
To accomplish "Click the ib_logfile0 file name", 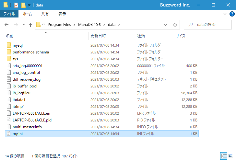I will (x=21, y=93).
